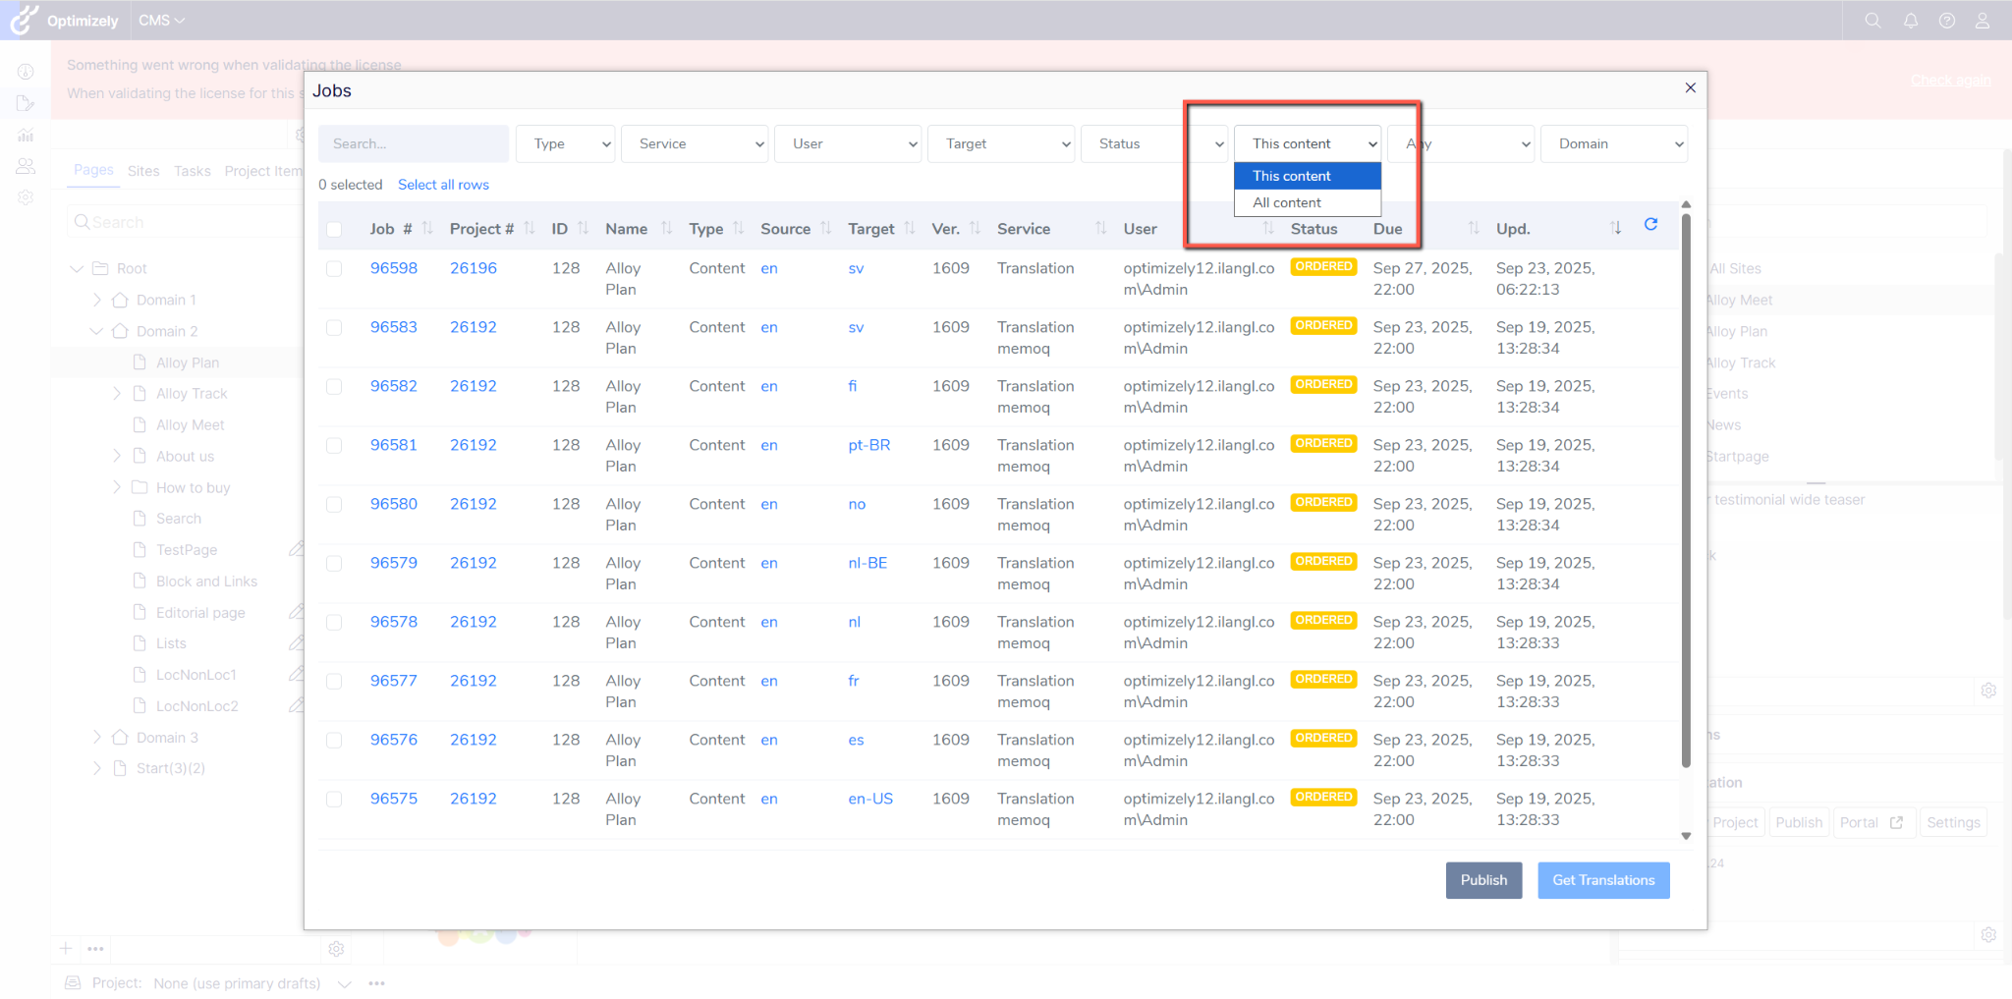Sort jobs by Type column
Viewport: 2012px width, 999px height.
[x=739, y=229]
